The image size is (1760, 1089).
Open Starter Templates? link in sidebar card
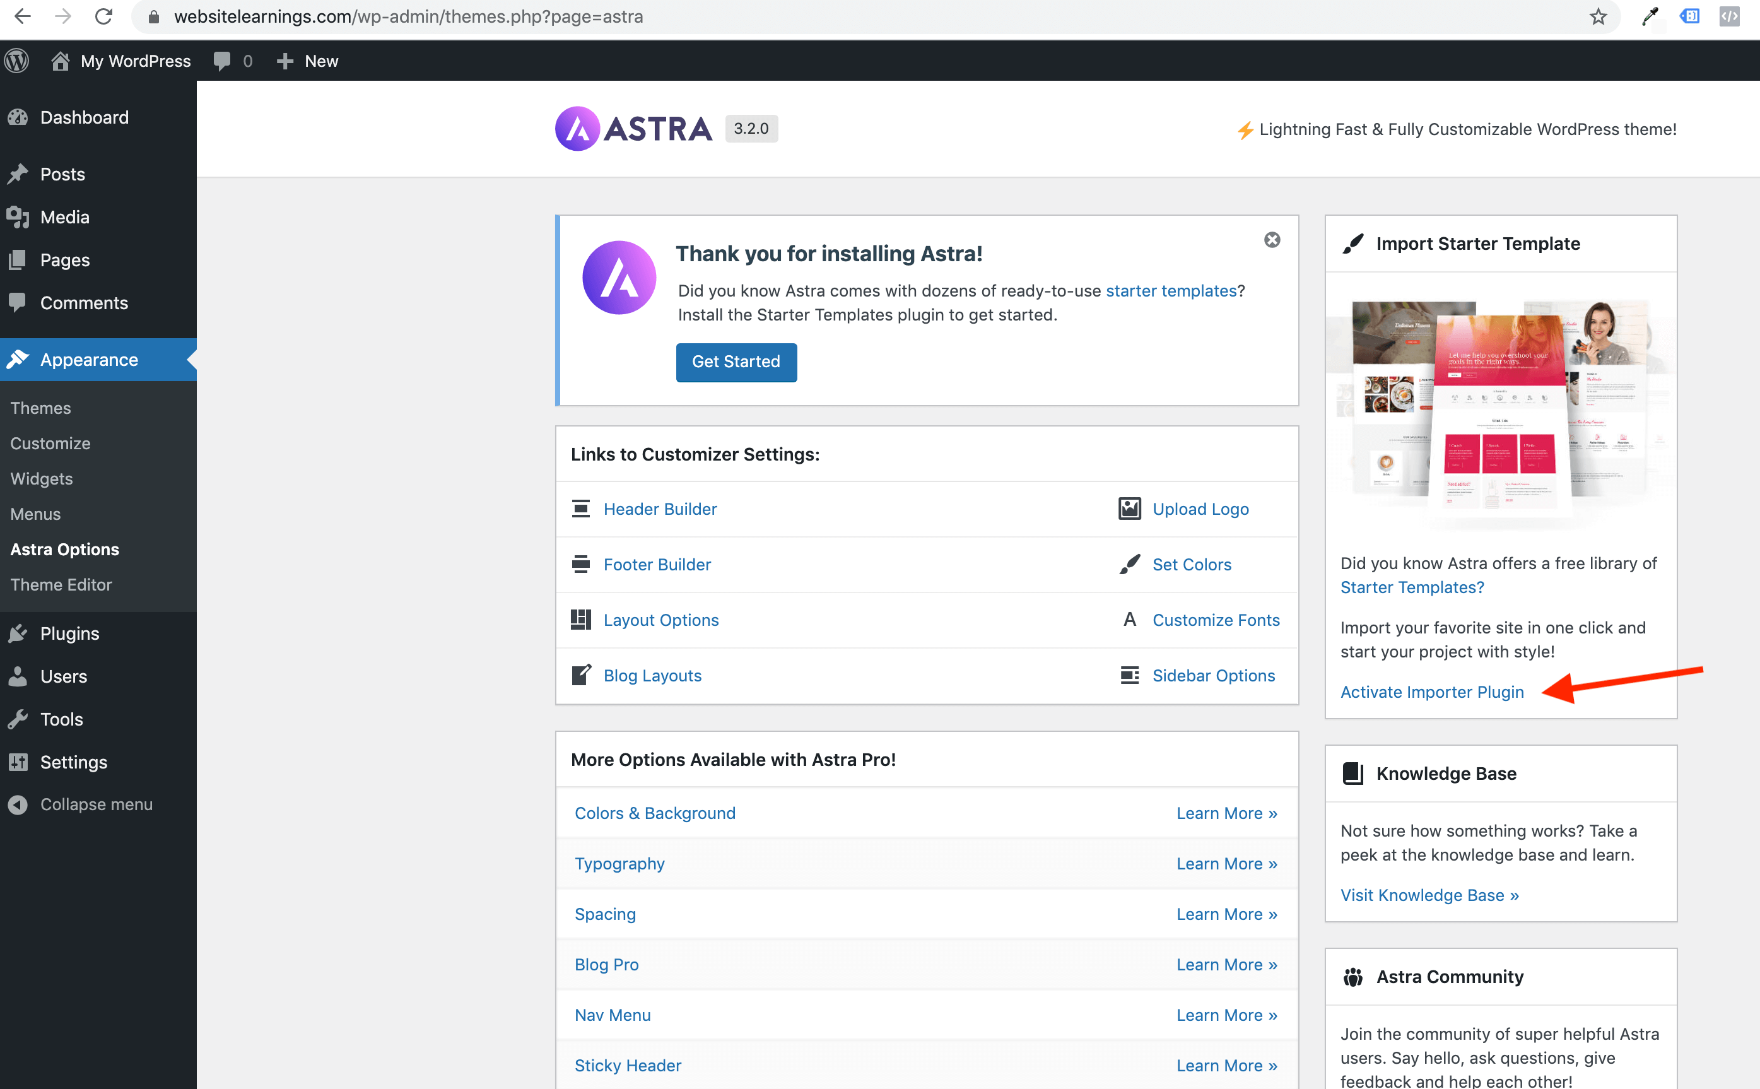[x=1412, y=587]
